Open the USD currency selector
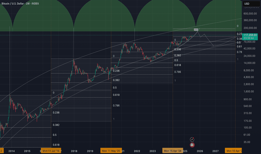Viewport: 261px width, 154px height. [x=251, y=4]
